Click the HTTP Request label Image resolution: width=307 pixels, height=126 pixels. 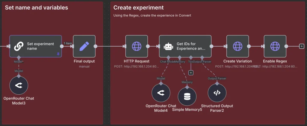click(x=137, y=61)
